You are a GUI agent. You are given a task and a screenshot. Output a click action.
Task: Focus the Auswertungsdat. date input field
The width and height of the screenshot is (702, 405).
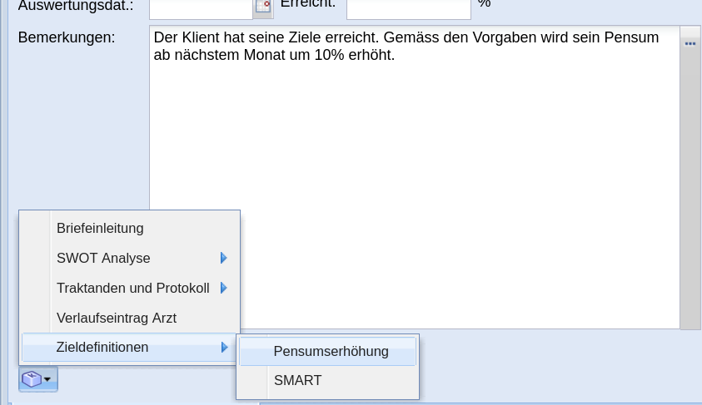[200, 7]
